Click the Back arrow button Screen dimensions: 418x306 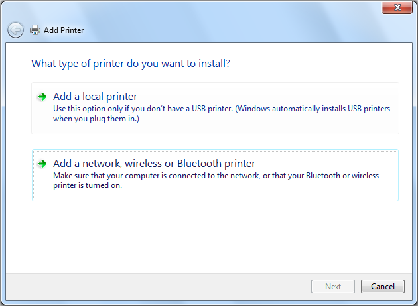(x=15, y=30)
